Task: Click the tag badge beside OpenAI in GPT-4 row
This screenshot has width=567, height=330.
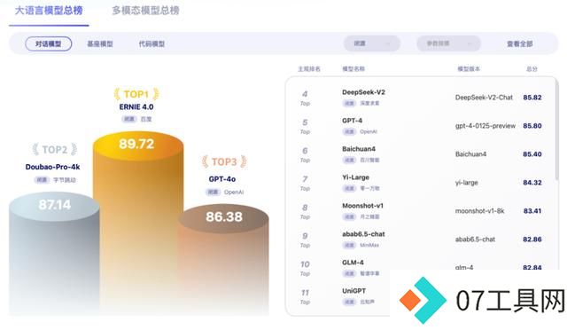Action: pyautogui.click(x=349, y=131)
